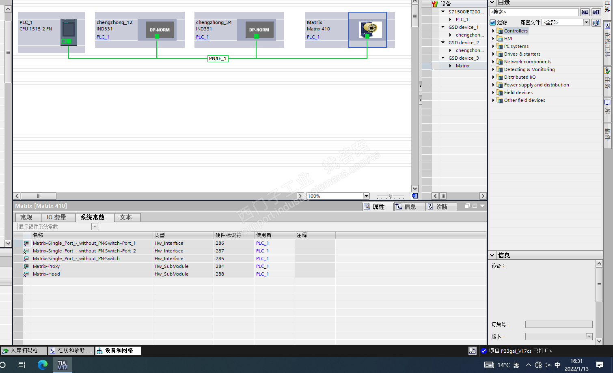Collapse the S71500/ET200 tree node
The image size is (613, 373).
pyautogui.click(x=443, y=12)
